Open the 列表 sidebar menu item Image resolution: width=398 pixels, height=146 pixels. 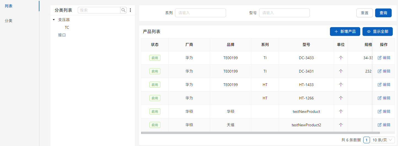[x=9, y=6]
